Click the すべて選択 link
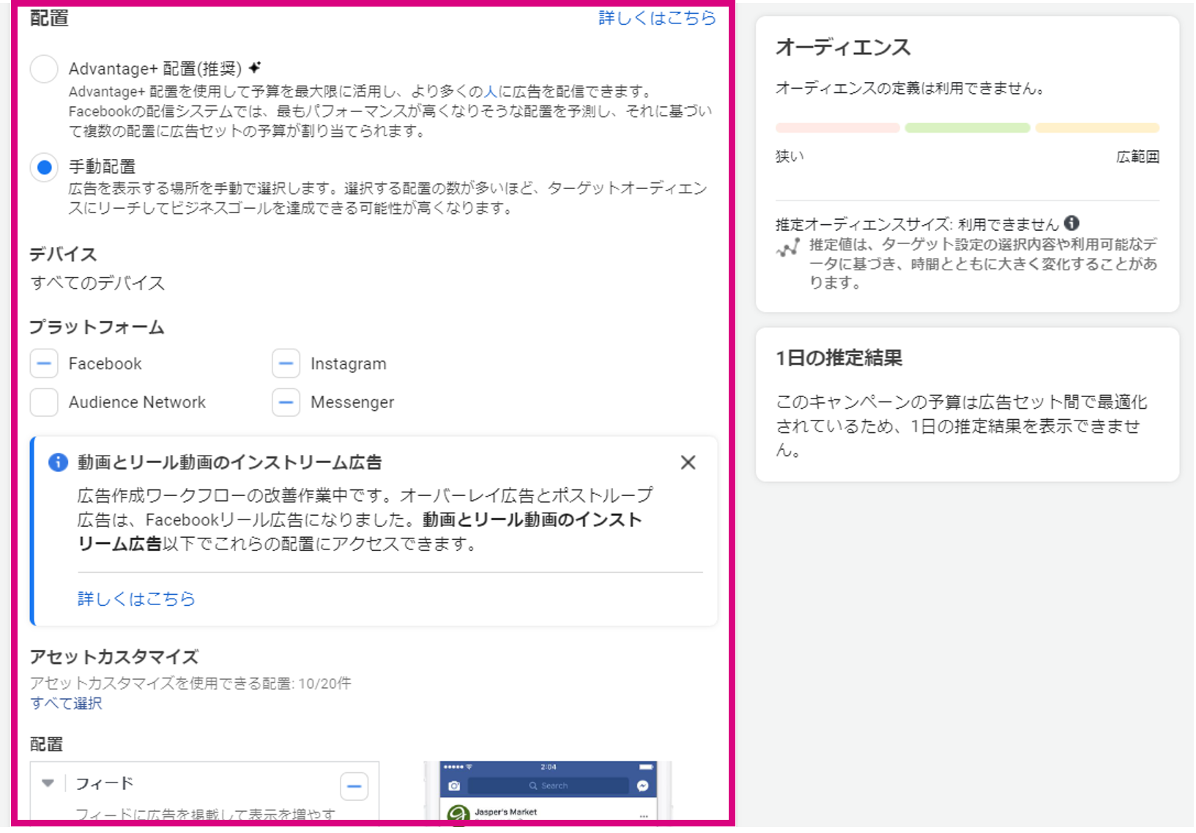1196x833 pixels. 66,703
